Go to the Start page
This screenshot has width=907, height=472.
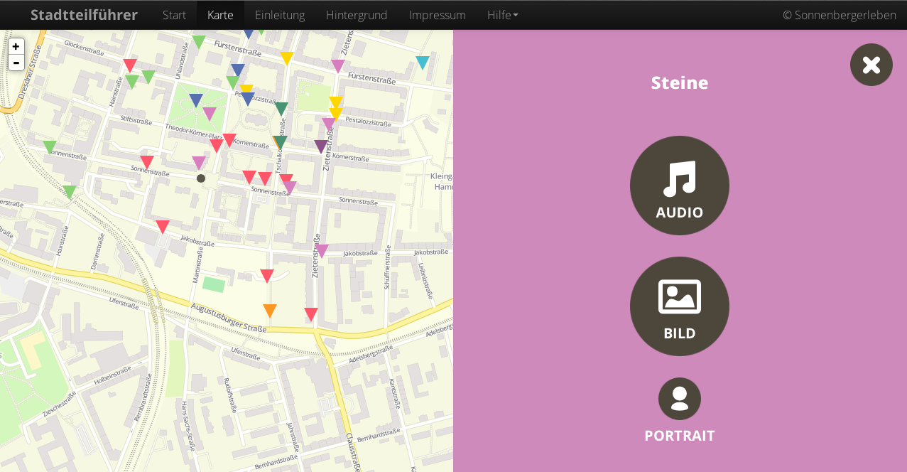(174, 15)
